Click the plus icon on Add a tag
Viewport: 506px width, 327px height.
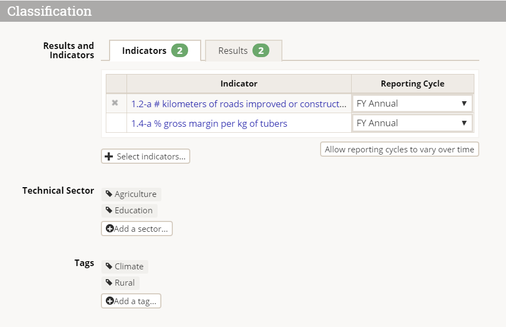110,301
